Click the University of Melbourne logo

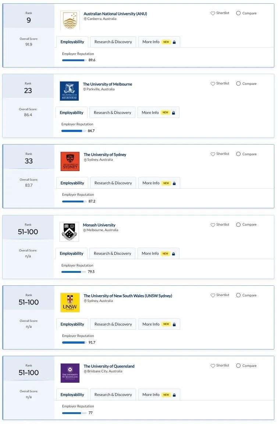click(69, 91)
